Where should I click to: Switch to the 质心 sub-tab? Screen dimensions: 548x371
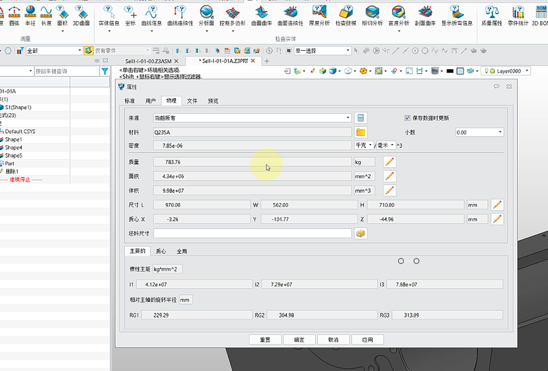[x=161, y=251]
